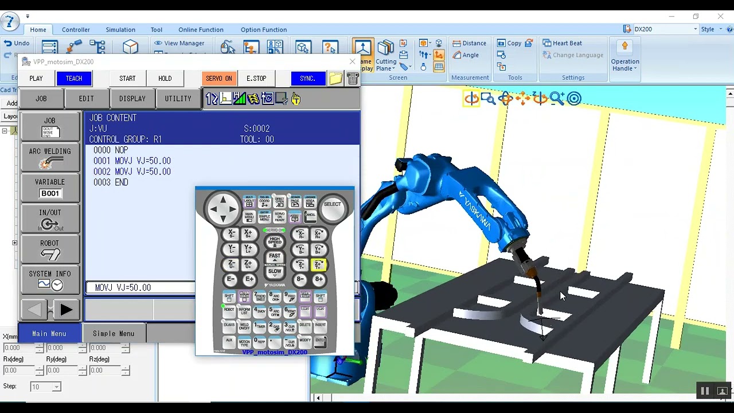The width and height of the screenshot is (734, 413).
Task: Pick the rotate-about-Z viewport tool
Action: (540, 99)
